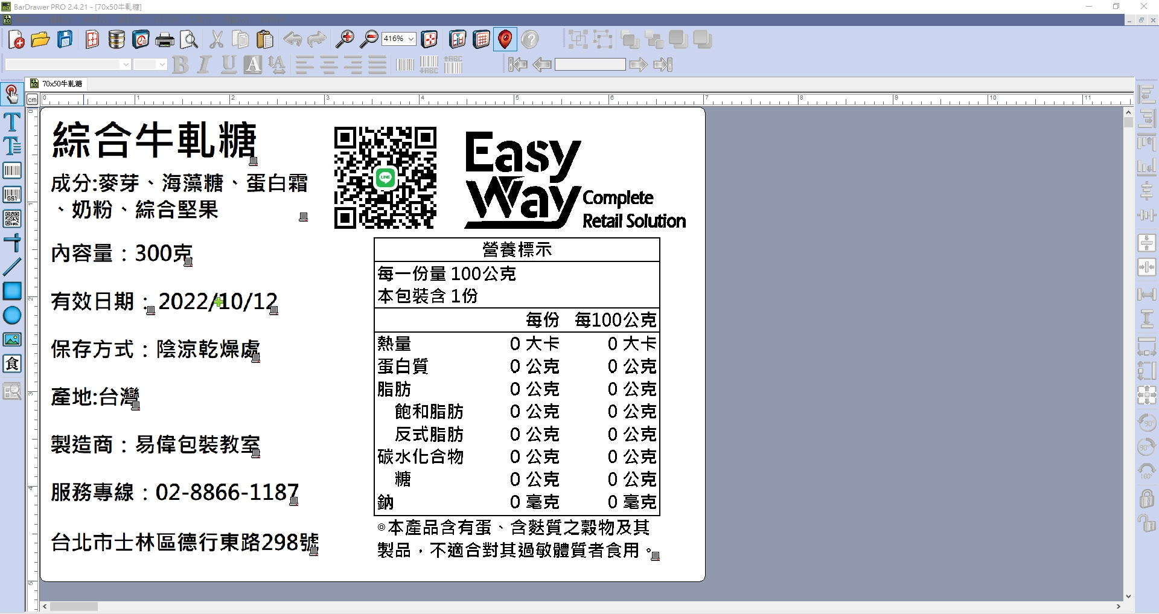
Task: Toggle the red location pin button
Action: 505,40
